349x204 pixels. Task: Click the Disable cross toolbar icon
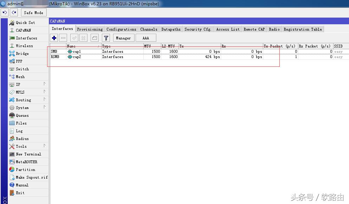pos(83,38)
